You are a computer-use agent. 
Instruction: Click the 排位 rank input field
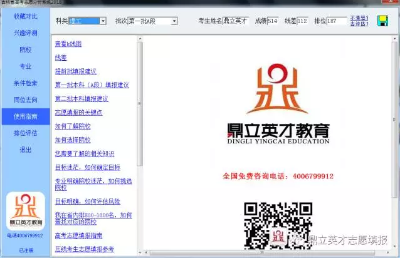point(336,21)
